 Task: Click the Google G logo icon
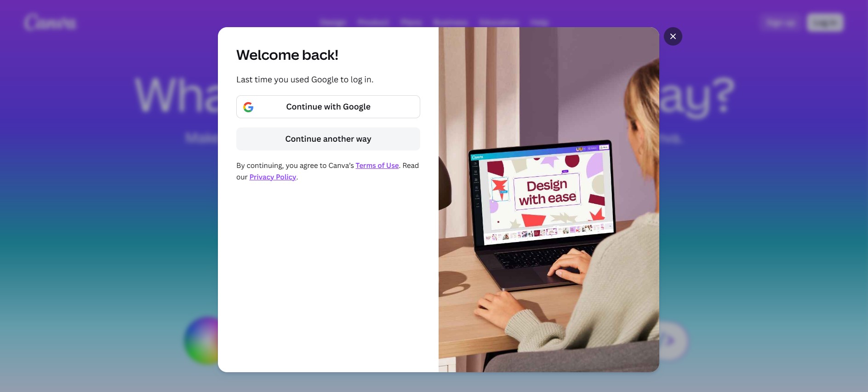click(248, 107)
